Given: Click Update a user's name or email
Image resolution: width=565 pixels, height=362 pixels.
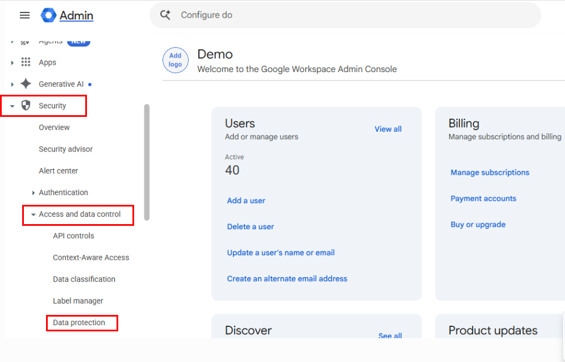Looking at the screenshot, I should [281, 252].
